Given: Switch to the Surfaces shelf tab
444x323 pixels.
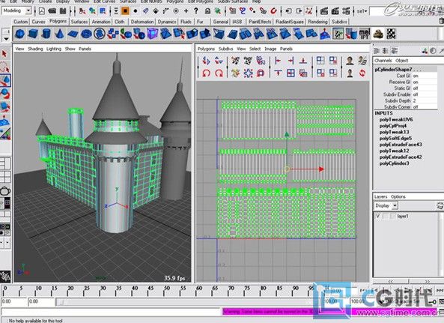Looking at the screenshot, I should (79, 22).
